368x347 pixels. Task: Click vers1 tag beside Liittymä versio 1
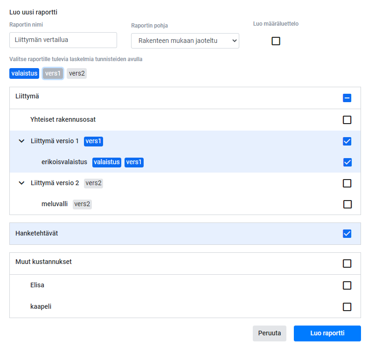pyautogui.click(x=93, y=141)
